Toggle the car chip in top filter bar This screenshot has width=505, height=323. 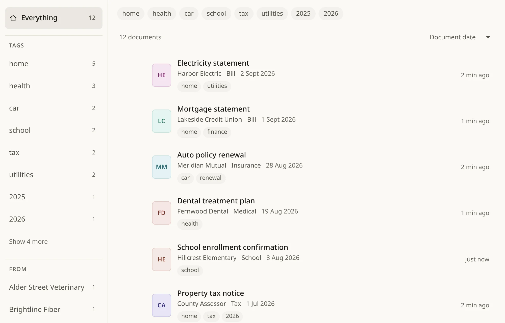[x=189, y=14]
